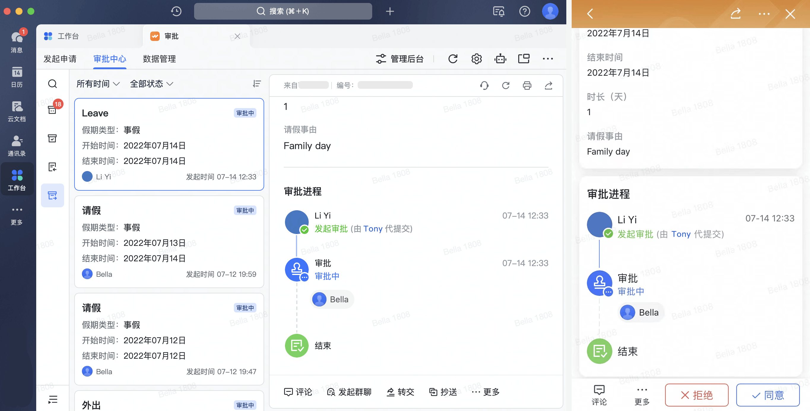Open the help question mark icon
The image size is (810, 411).
[524, 11]
